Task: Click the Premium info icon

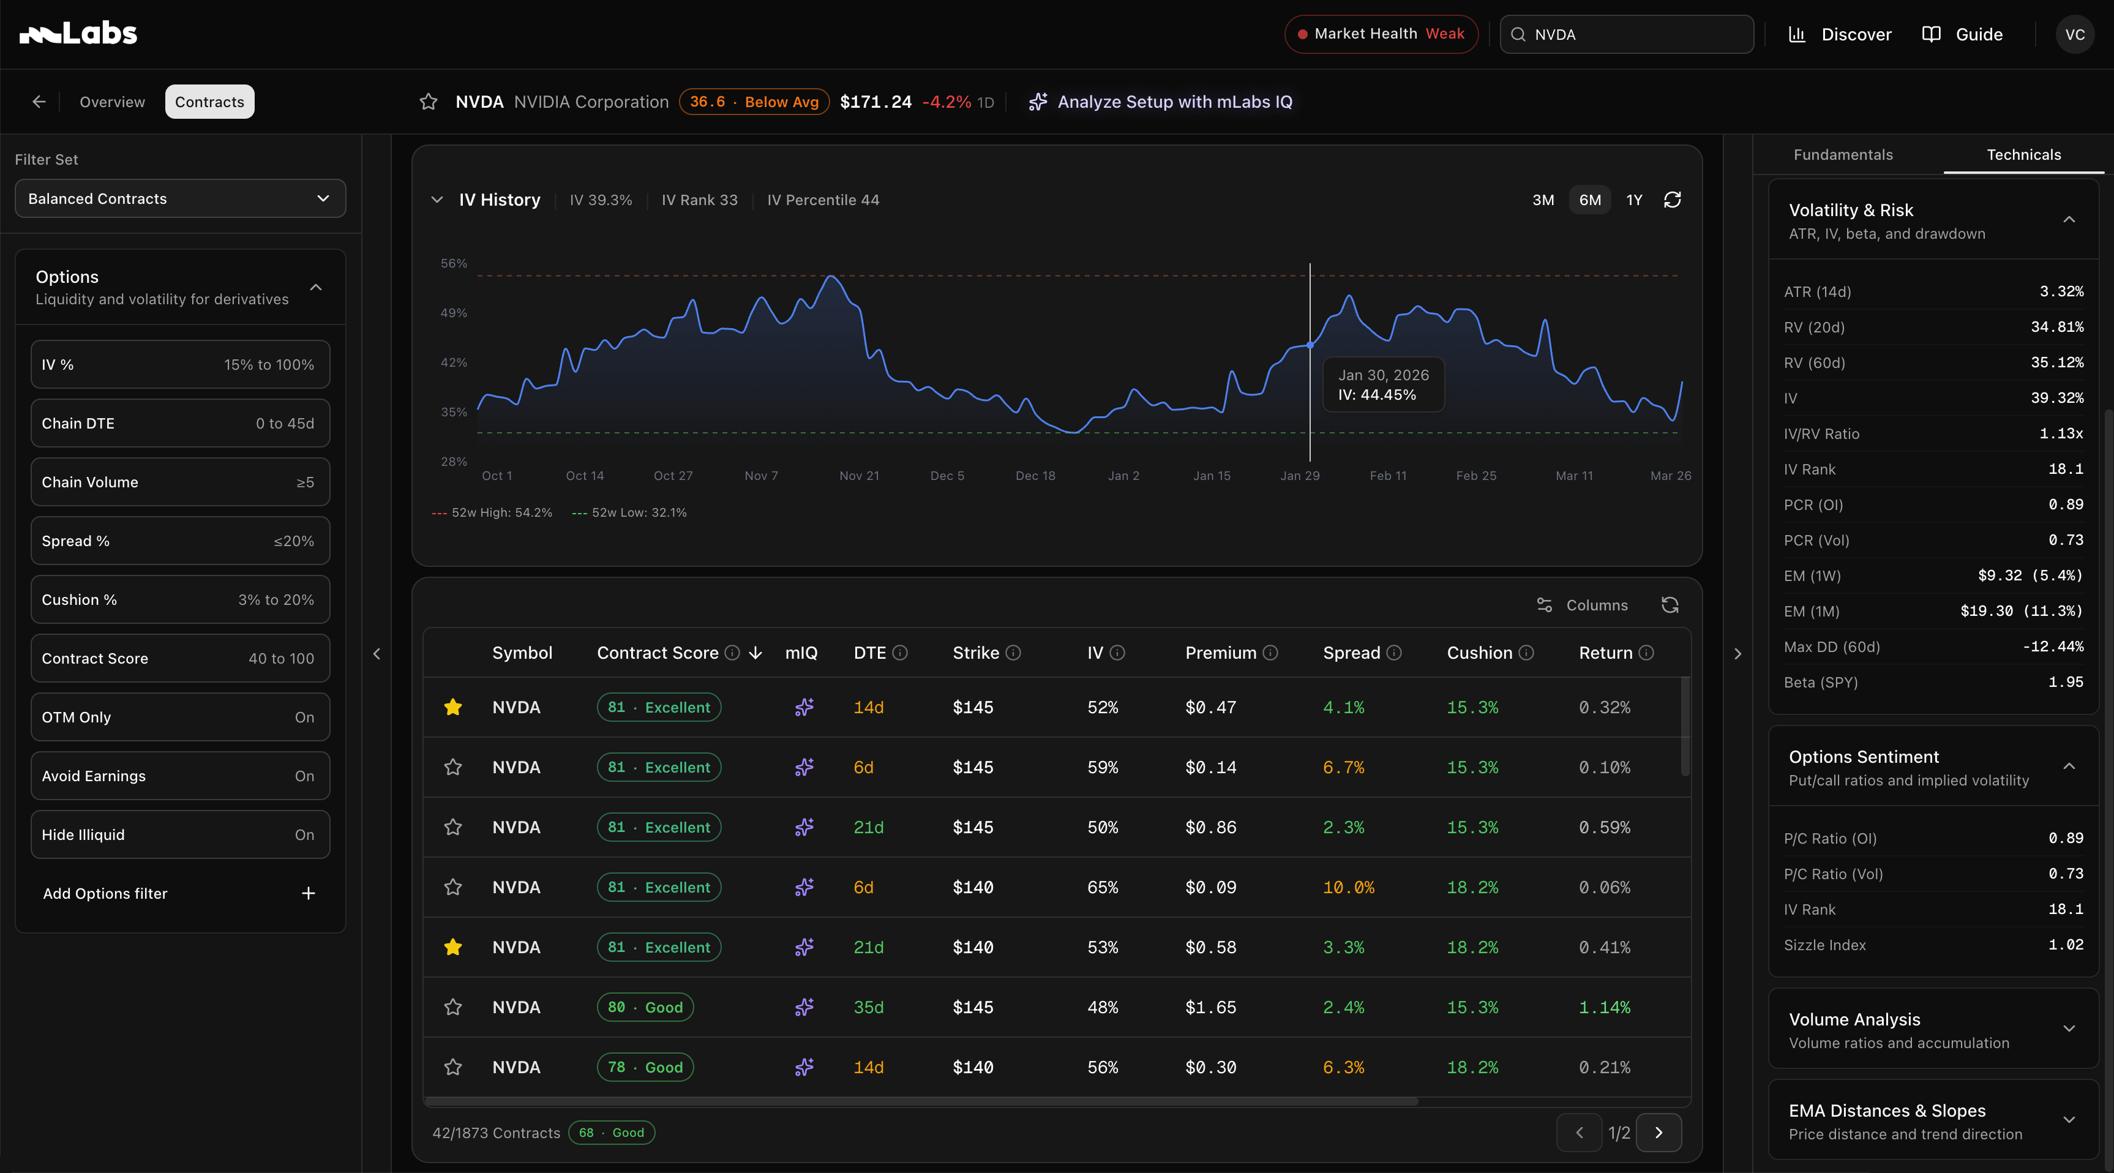Action: point(1270,653)
